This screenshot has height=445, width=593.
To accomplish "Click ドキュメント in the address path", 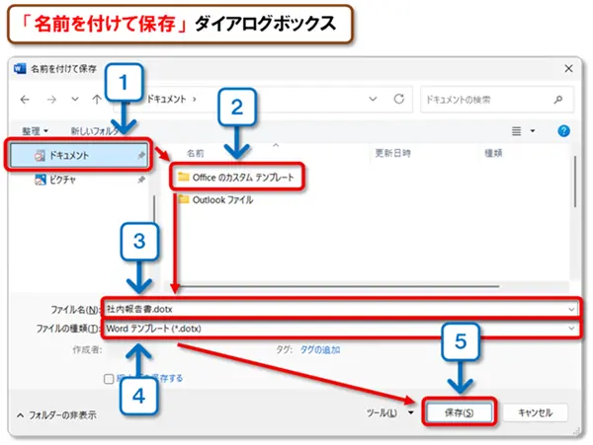I will (x=166, y=100).
